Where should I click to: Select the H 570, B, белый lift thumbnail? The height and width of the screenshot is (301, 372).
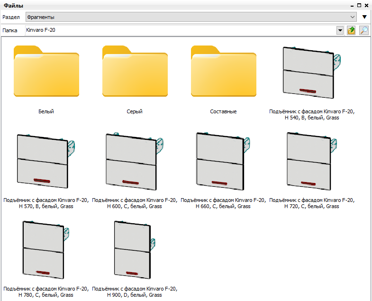(46, 161)
